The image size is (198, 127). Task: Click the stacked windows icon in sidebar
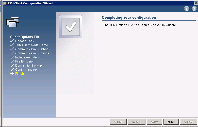pyautogui.click(x=13, y=22)
